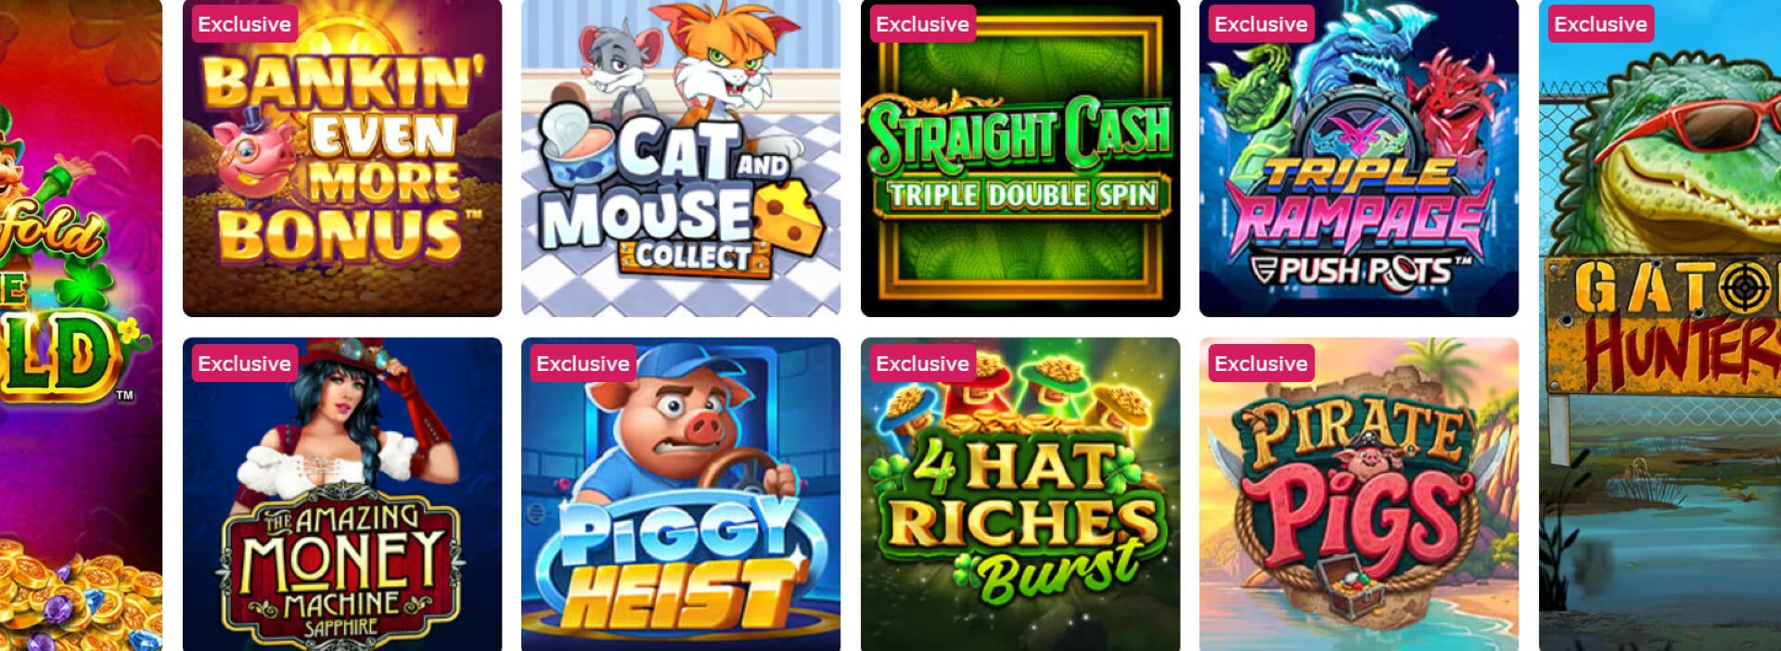Open the Pirate Pigs game tile

click(1359, 494)
